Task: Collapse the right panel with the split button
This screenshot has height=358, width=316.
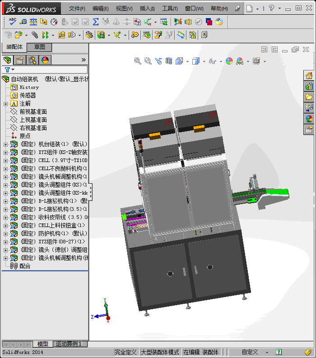Action: [x=274, y=49]
